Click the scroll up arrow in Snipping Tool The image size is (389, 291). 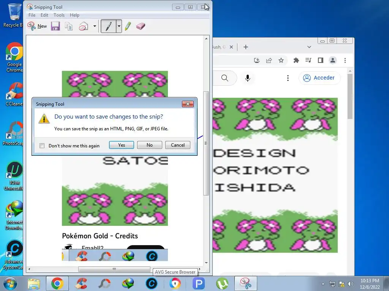(206, 39)
